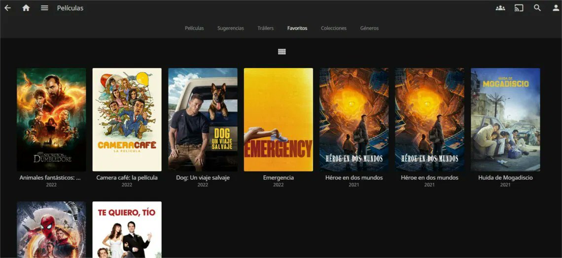Click the 'Camera café: la película' title
This screenshot has height=258, width=562.
[x=127, y=178]
